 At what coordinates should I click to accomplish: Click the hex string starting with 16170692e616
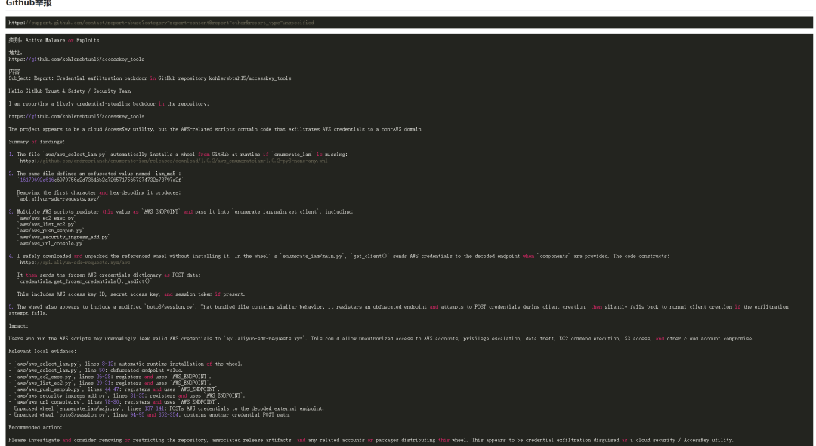click(x=101, y=180)
